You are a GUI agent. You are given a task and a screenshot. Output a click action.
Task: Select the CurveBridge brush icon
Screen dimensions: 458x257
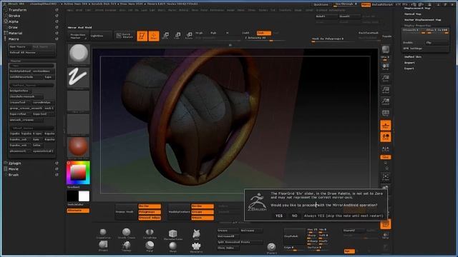[150, 233]
